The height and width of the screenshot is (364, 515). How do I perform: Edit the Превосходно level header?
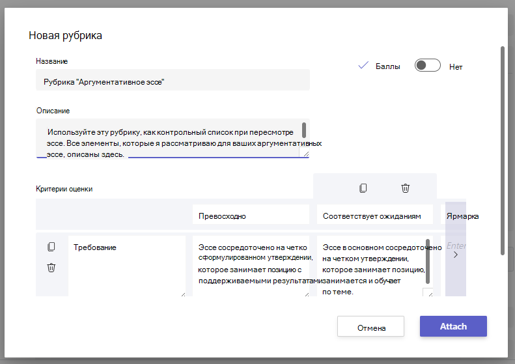[x=251, y=214]
